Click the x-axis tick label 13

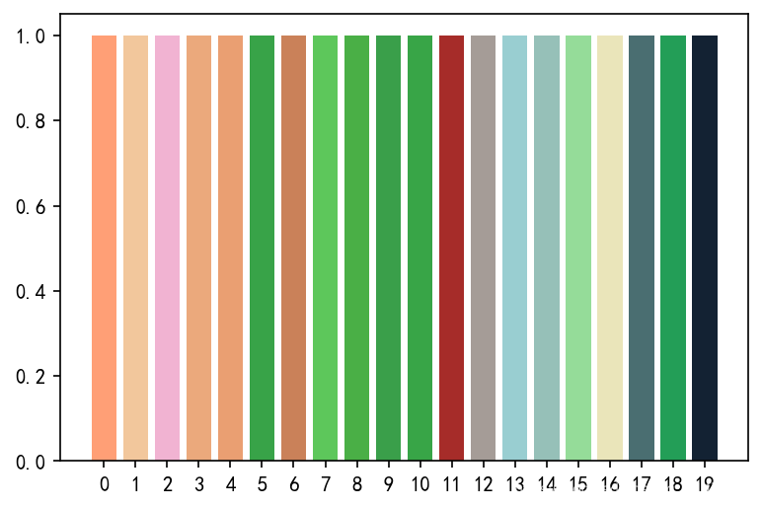coord(515,484)
